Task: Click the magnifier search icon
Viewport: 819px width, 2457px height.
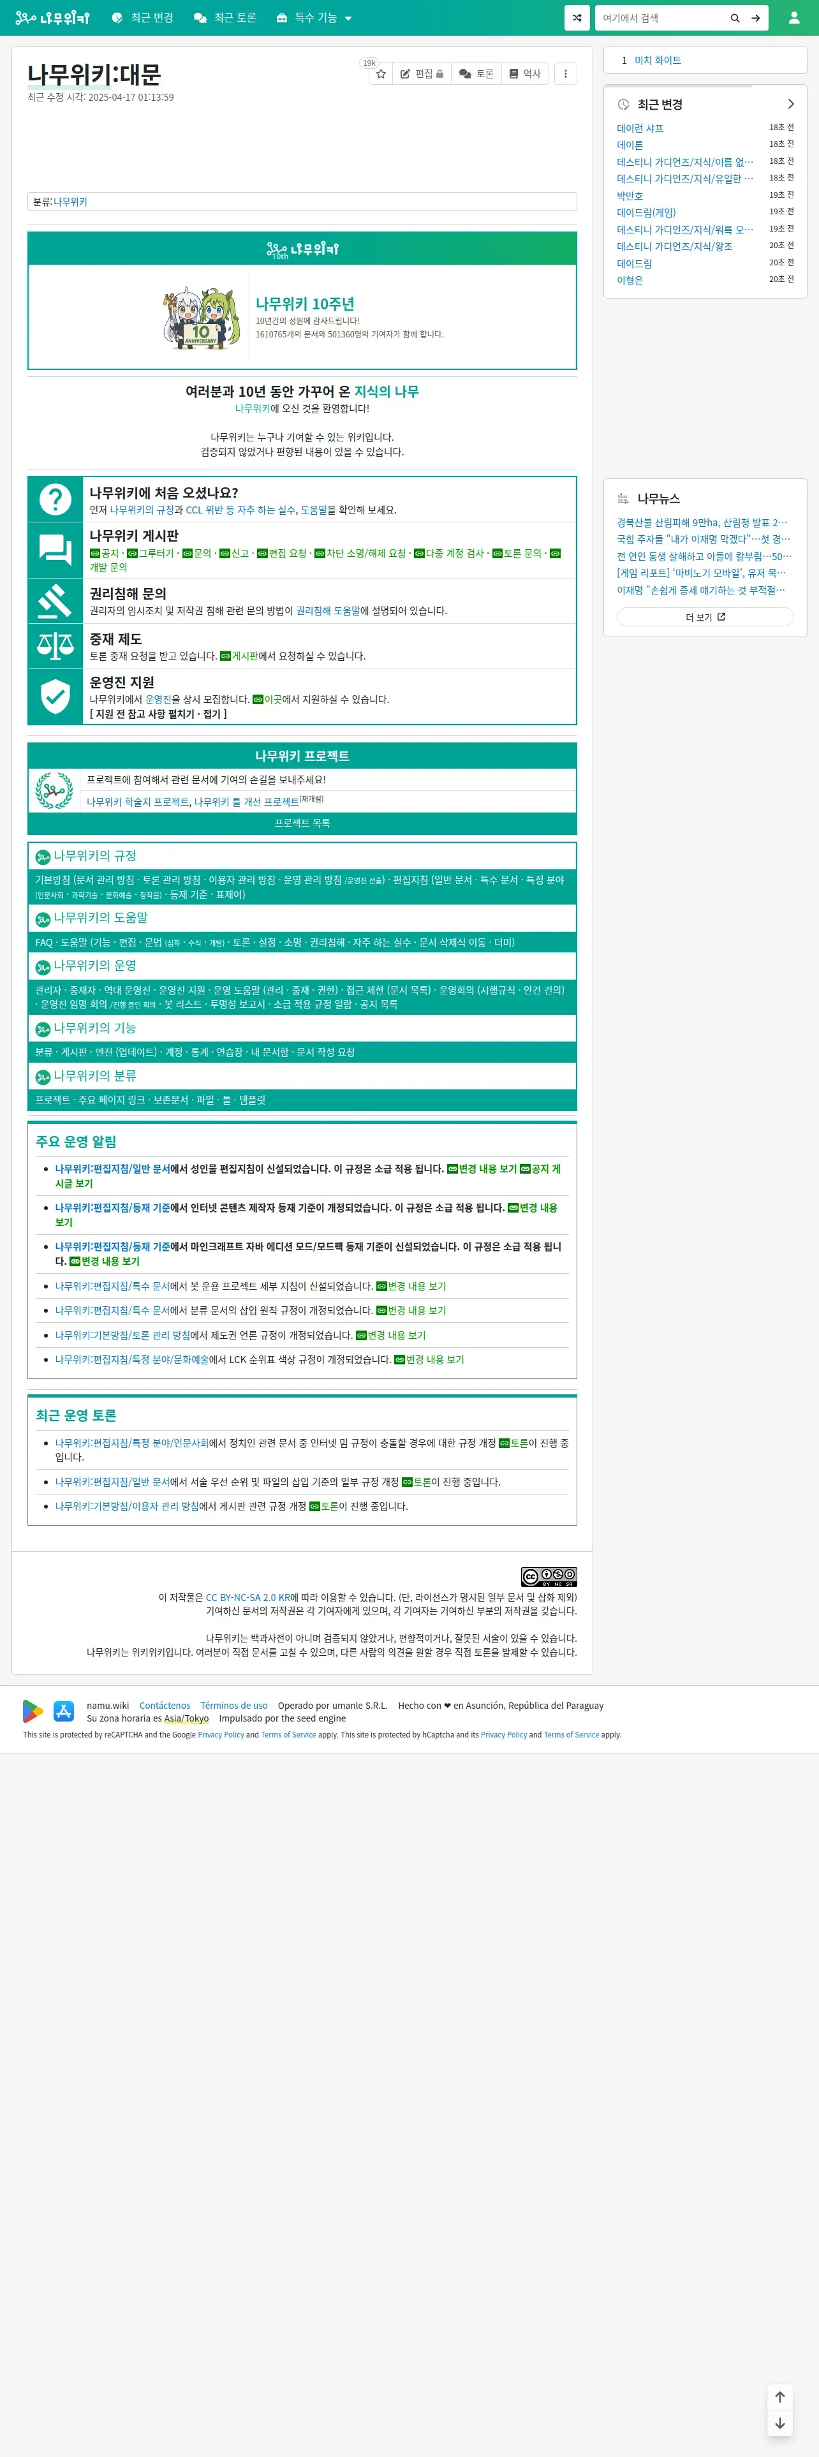Action: click(x=735, y=18)
